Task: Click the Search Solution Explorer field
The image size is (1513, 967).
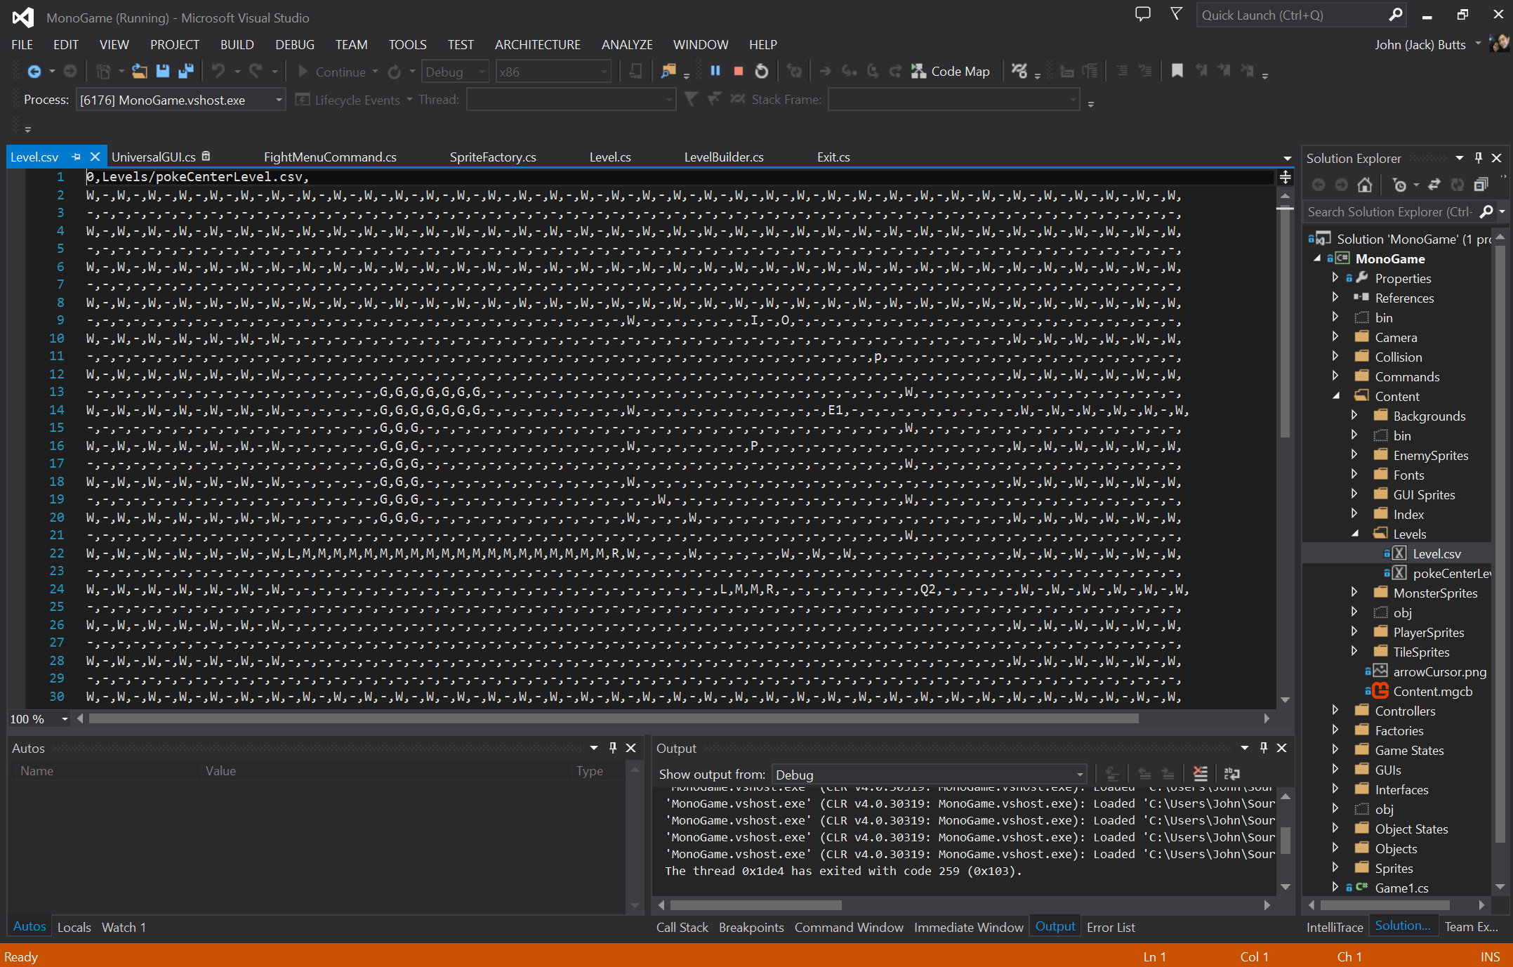Action: 1391,211
